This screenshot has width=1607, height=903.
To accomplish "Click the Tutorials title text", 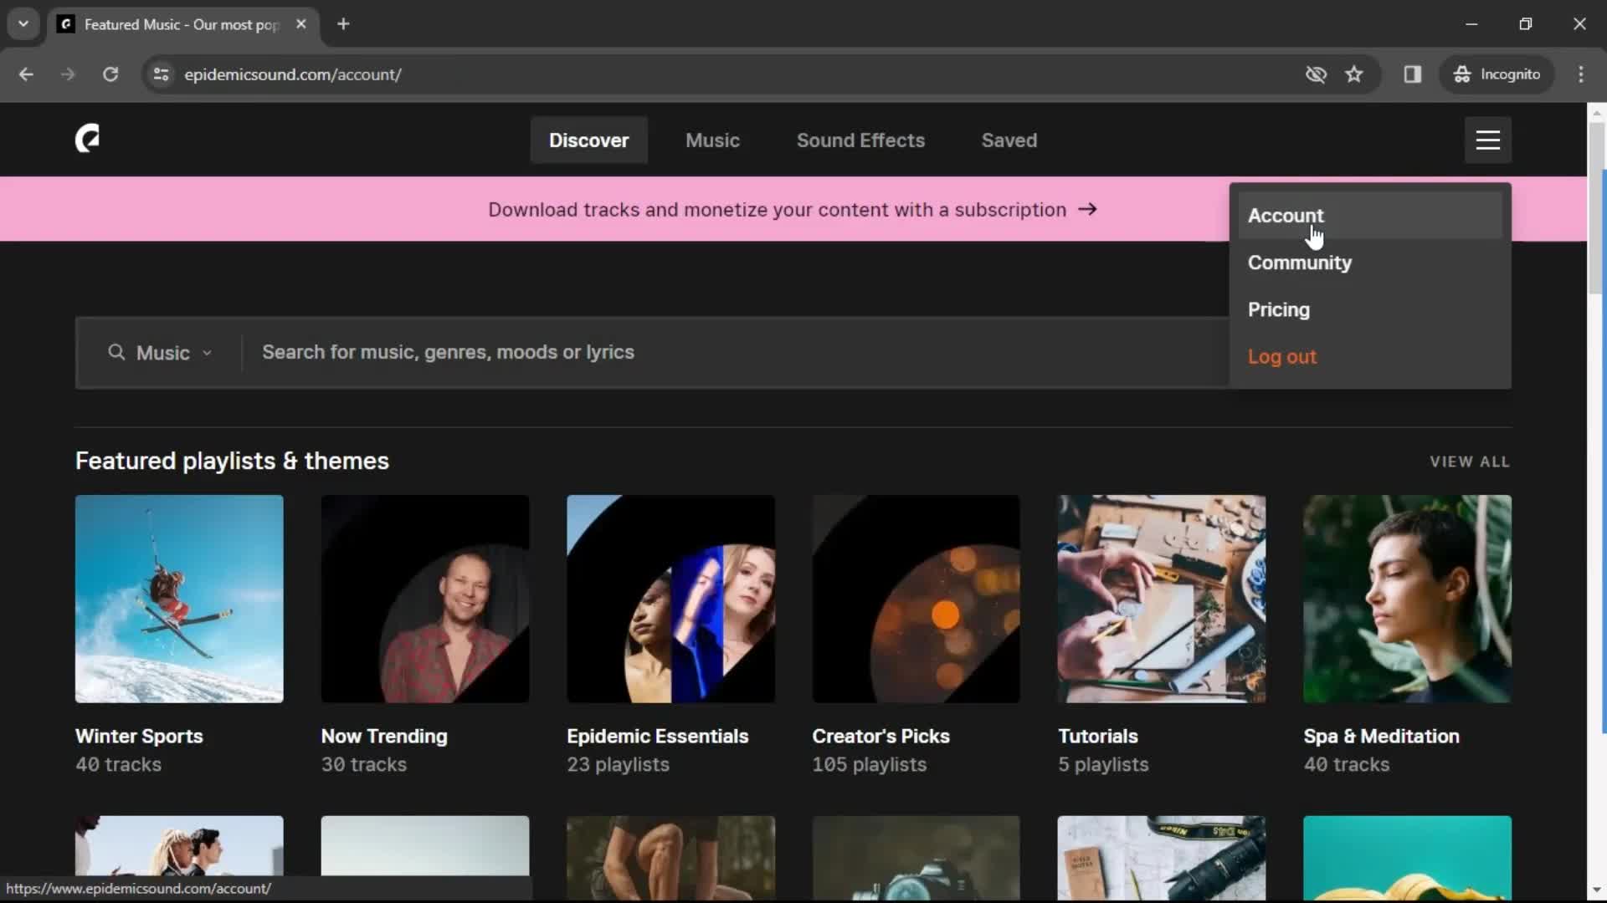I will click(x=1097, y=736).
